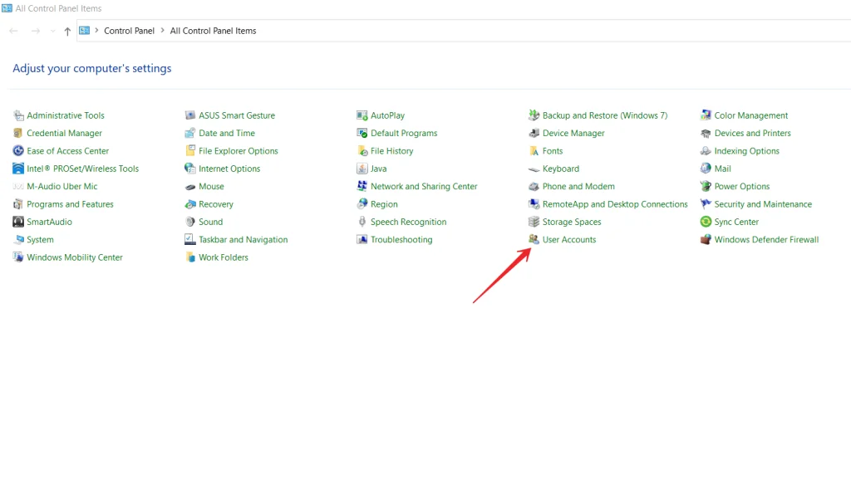Open the Default Programs link

point(404,134)
